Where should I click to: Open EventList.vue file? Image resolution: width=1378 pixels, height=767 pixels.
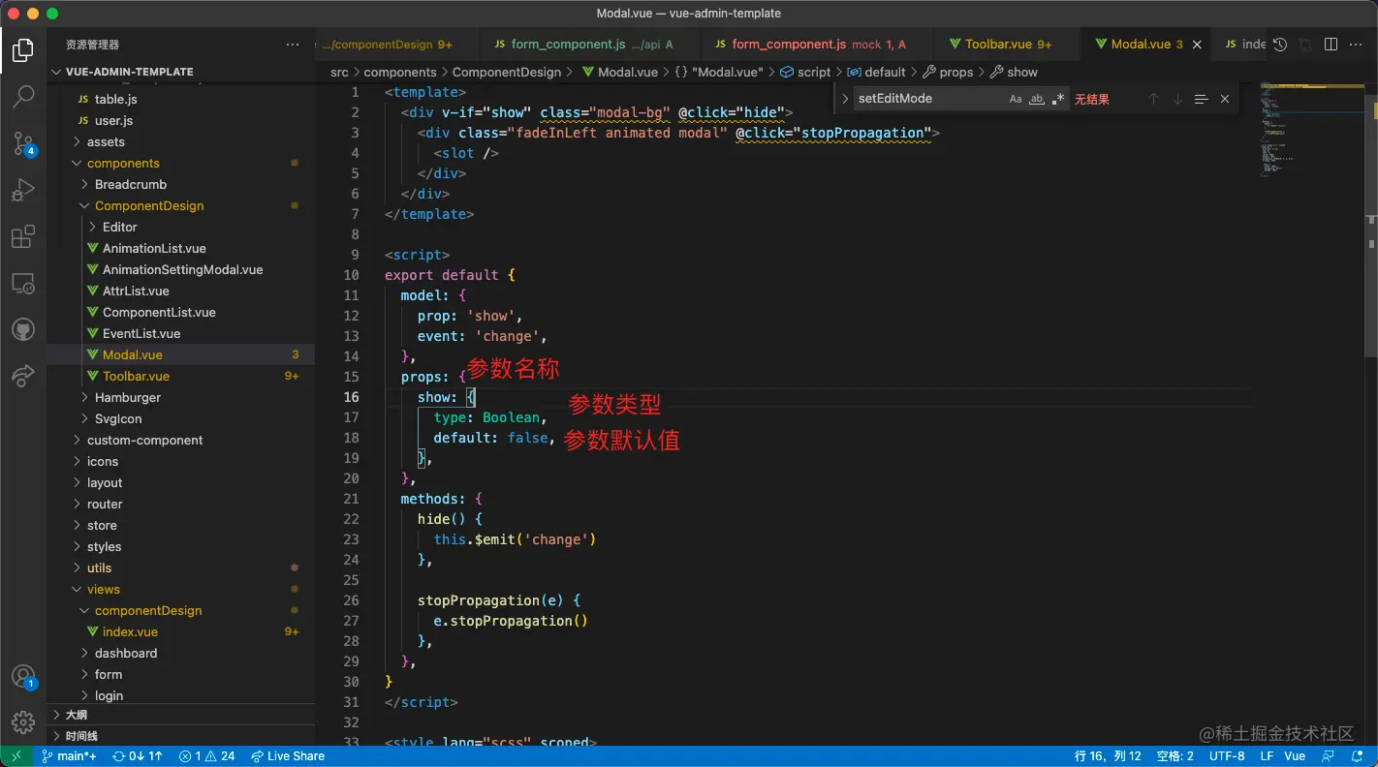[181, 333]
